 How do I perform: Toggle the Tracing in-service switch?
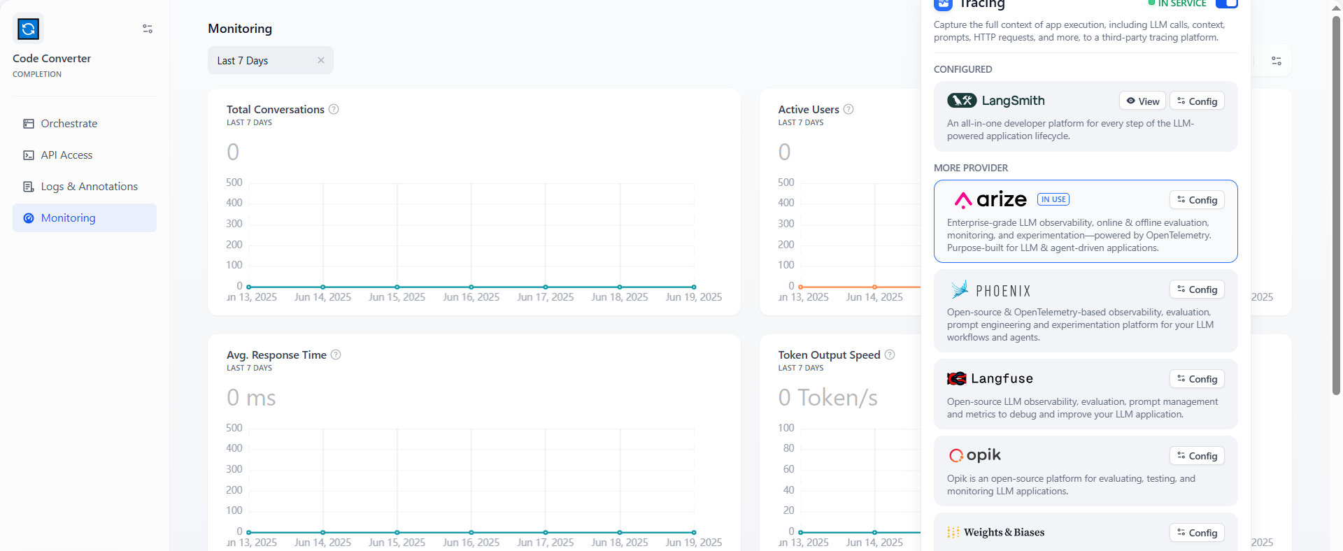pos(1227,3)
